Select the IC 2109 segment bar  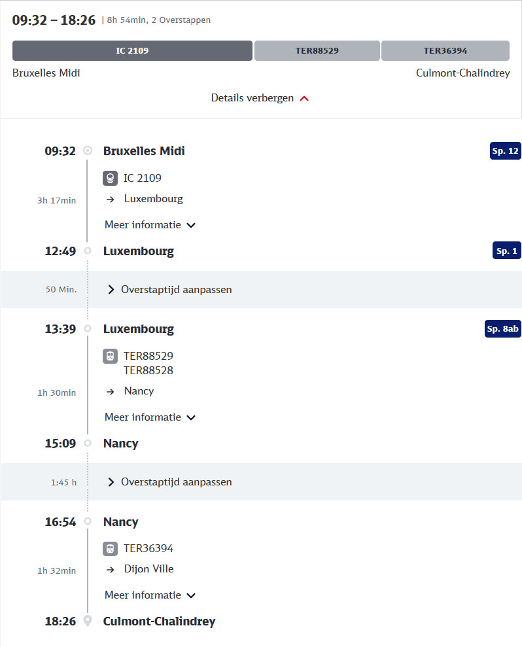click(132, 51)
